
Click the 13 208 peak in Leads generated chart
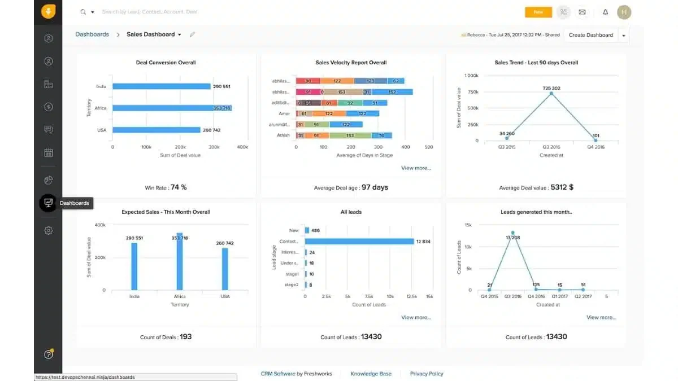pos(512,233)
